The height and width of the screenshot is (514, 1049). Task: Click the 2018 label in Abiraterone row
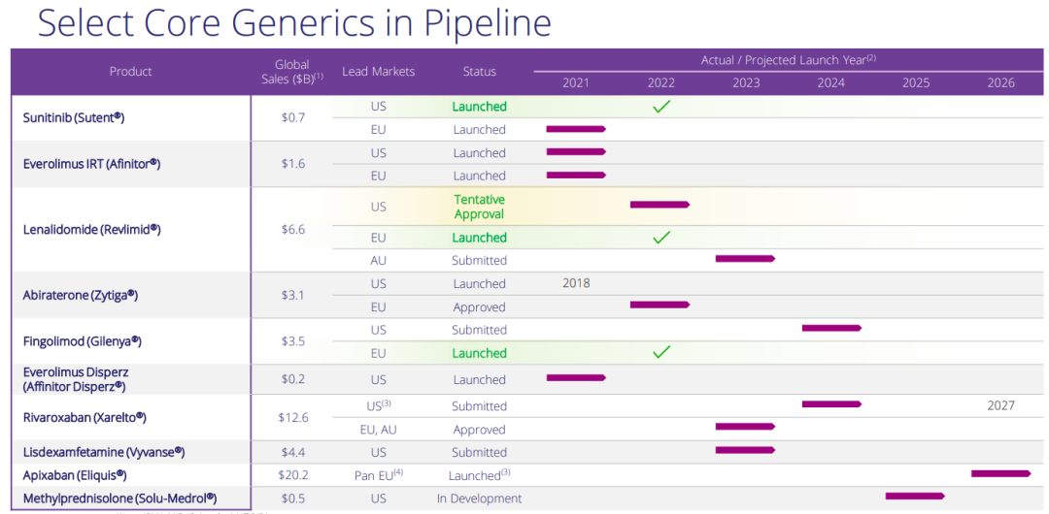(x=576, y=283)
